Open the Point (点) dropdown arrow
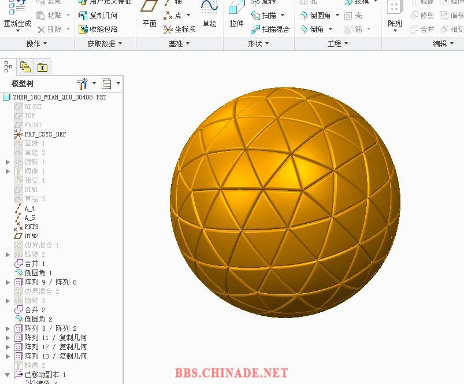The image size is (464, 384). [x=188, y=15]
